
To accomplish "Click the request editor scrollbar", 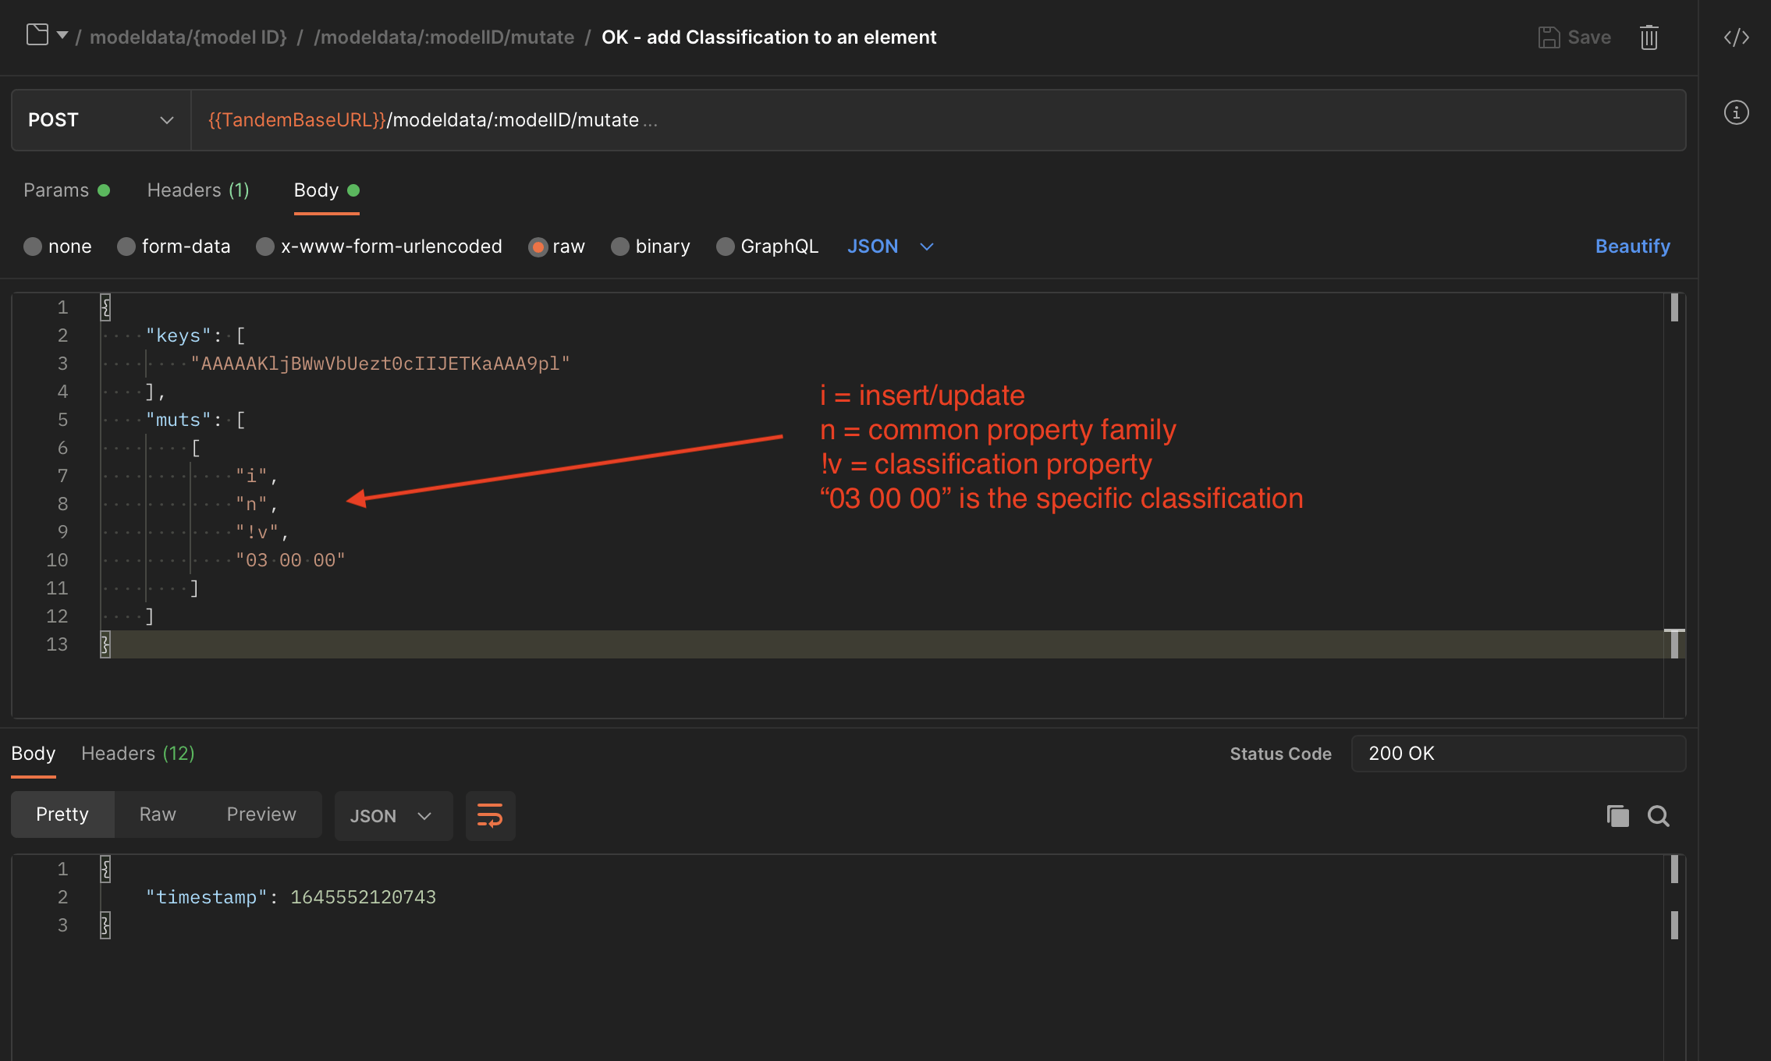I will 1674,506.
